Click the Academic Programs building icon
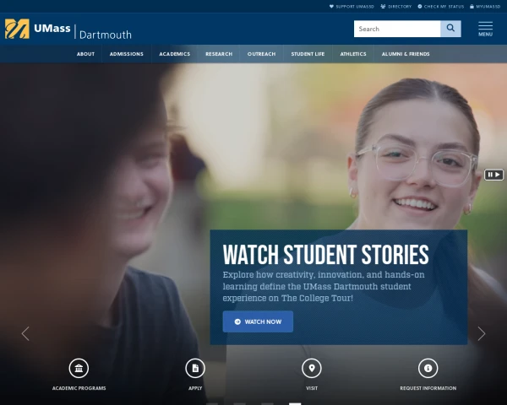Image resolution: width=507 pixels, height=405 pixels. pyautogui.click(x=79, y=368)
